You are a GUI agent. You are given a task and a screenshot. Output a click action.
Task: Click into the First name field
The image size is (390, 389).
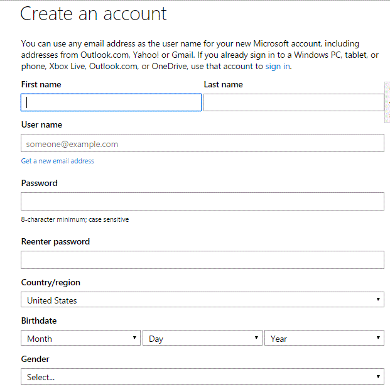click(111, 102)
